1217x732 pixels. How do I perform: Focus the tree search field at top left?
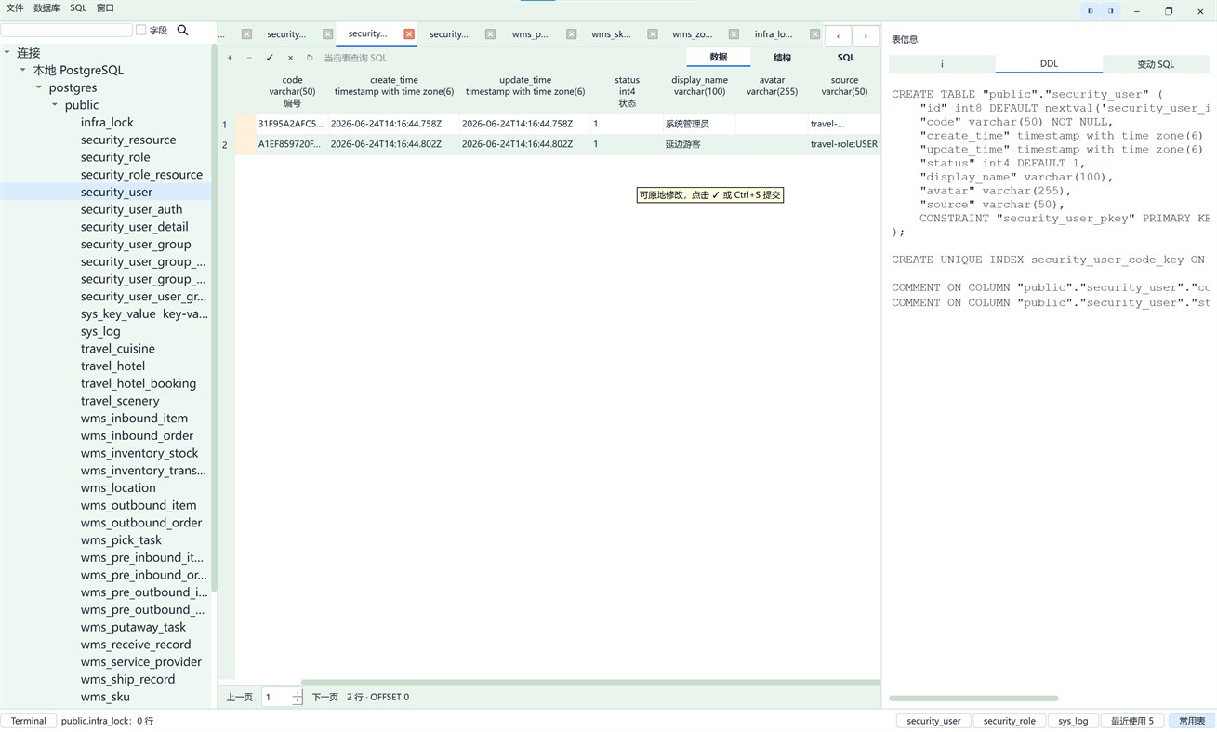(67, 31)
